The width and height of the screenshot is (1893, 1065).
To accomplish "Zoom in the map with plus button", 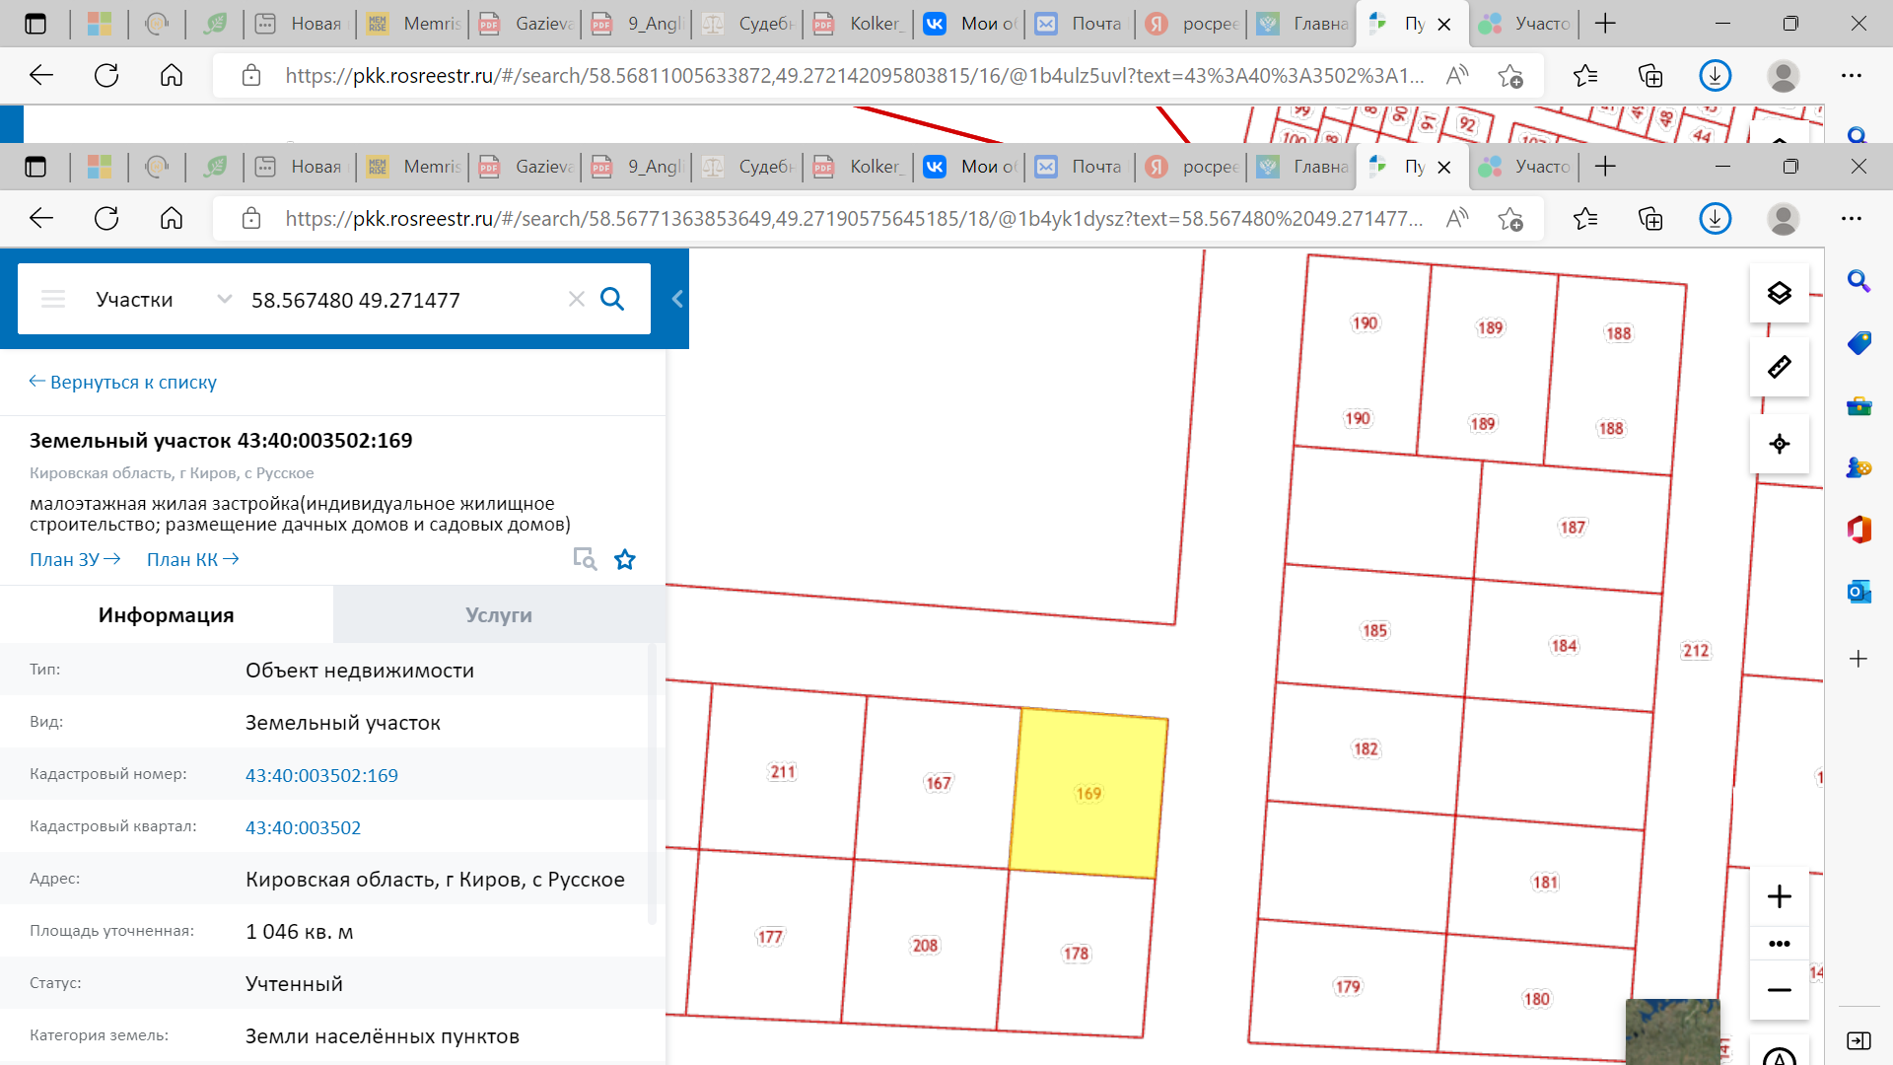I will click(1779, 896).
